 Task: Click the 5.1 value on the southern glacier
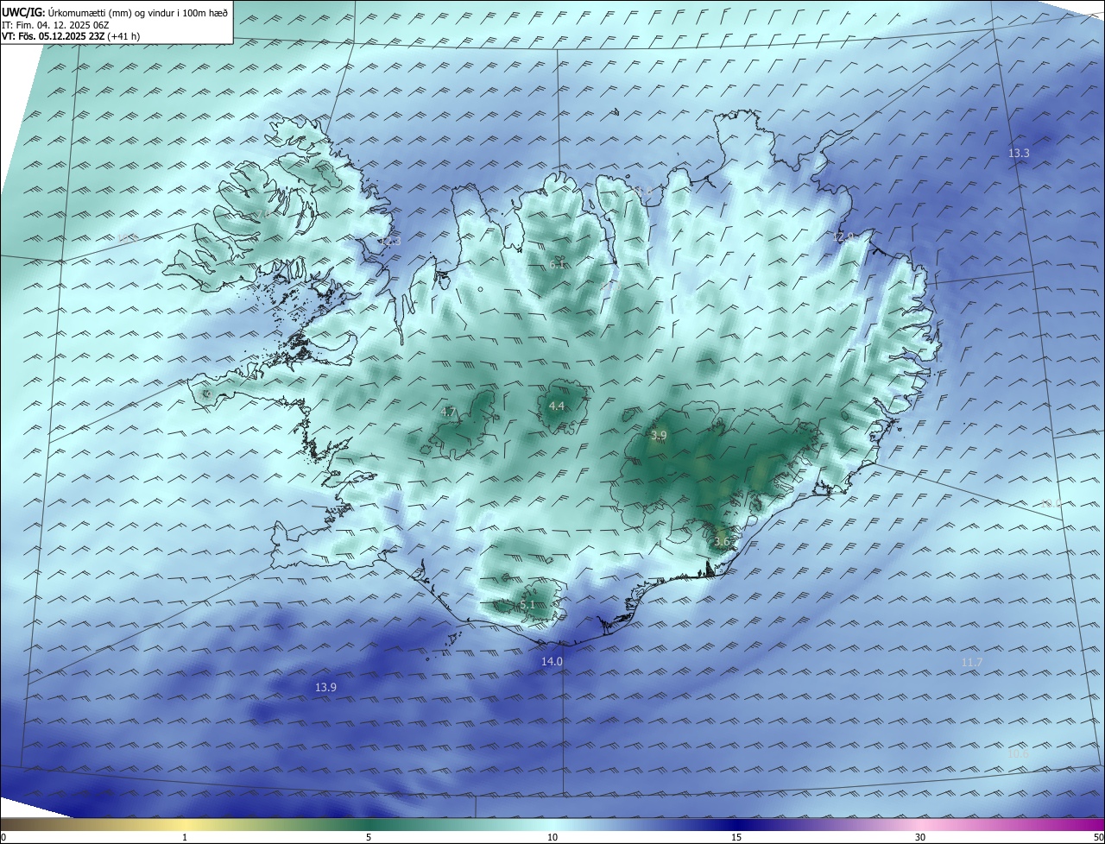pyautogui.click(x=527, y=606)
